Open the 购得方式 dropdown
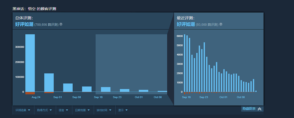The width and height of the screenshot is (294, 118). [45, 110]
